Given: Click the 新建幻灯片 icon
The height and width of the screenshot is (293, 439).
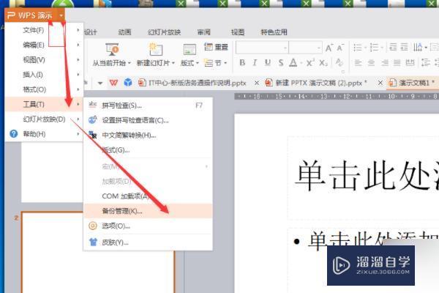Looking at the screenshot, I should pos(155,50).
